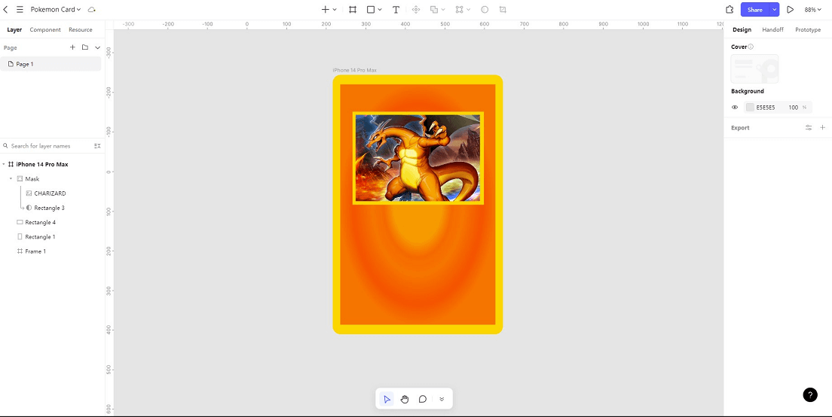
Task: Select the Hand pan tool
Action: tap(405, 399)
